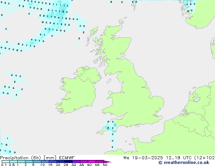Click the "2" value in the Atlantic rain band
This screenshot has width=215, height=166.
pos(63,12)
